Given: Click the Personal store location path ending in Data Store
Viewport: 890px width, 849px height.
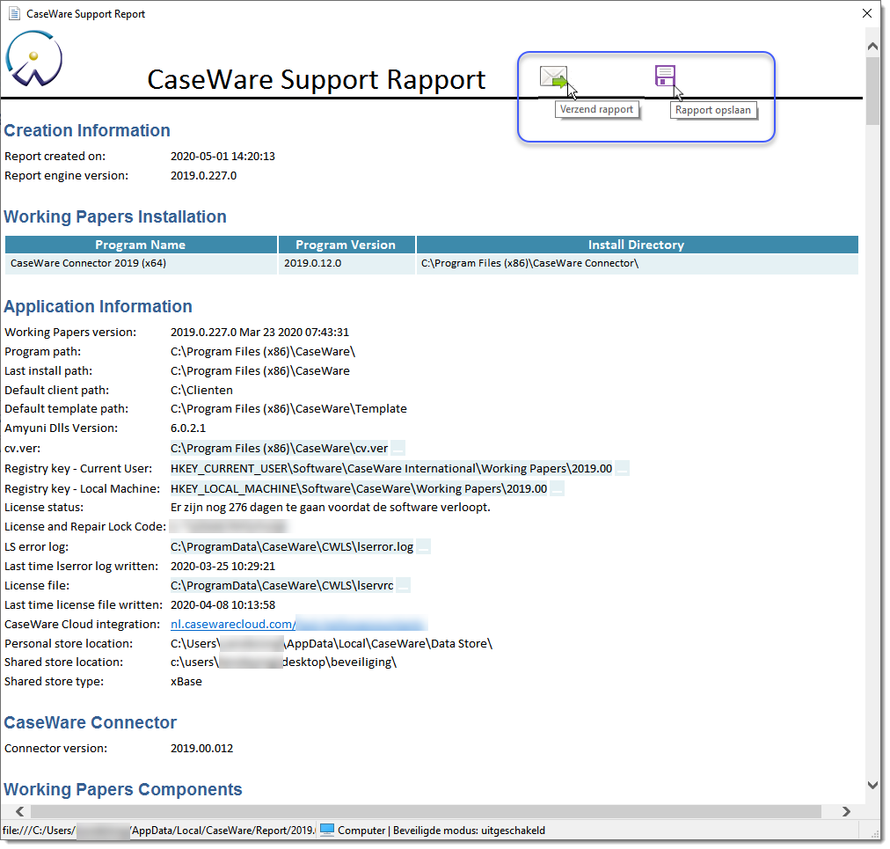Looking at the screenshot, I should pyautogui.click(x=332, y=643).
